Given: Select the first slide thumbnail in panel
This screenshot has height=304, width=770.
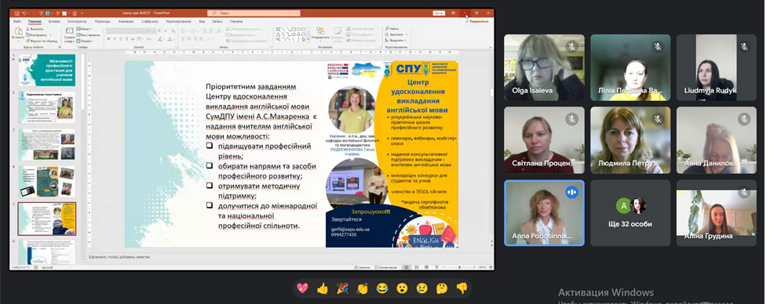Looking at the screenshot, I should point(47,70).
